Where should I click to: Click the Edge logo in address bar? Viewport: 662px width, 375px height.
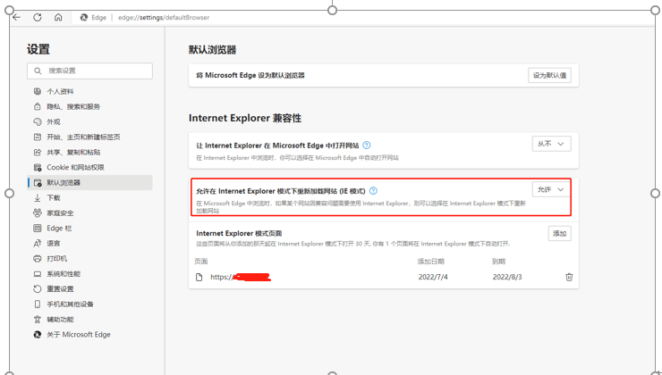pos(84,17)
